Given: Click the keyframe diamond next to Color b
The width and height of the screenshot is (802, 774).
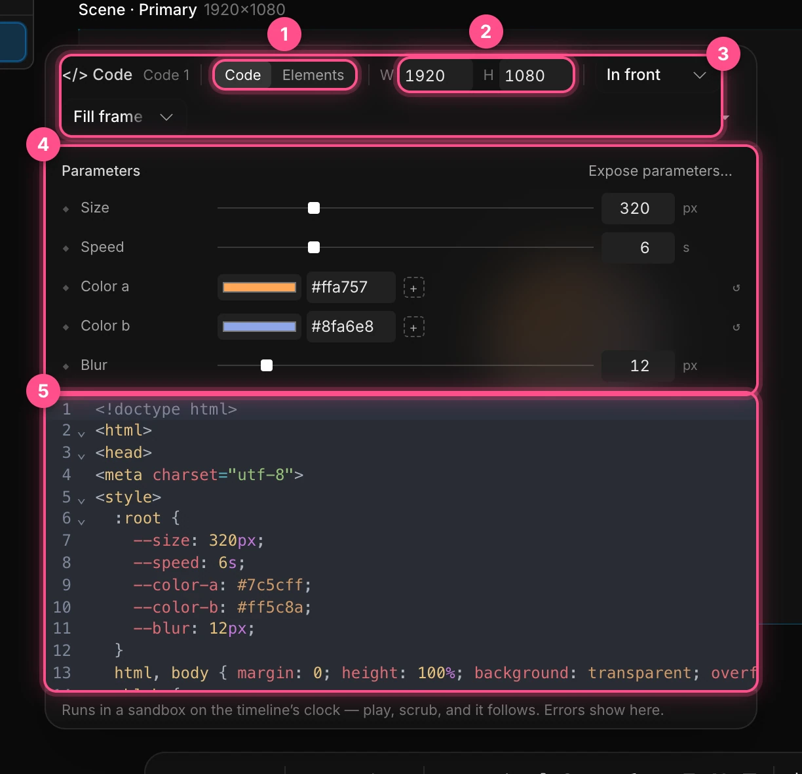Looking at the screenshot, I should click(66, 327).
